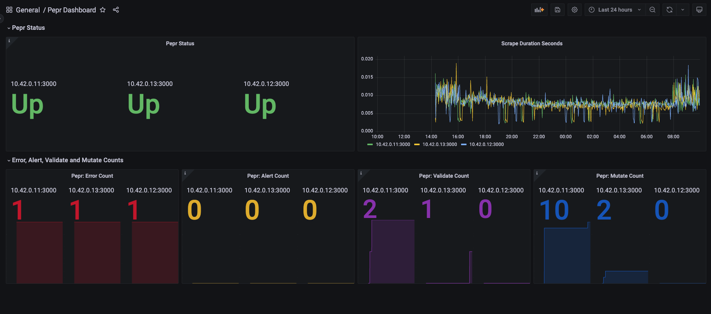711x314 pixels.
Task: Open the dashboards grid icon
Action: 9,10
